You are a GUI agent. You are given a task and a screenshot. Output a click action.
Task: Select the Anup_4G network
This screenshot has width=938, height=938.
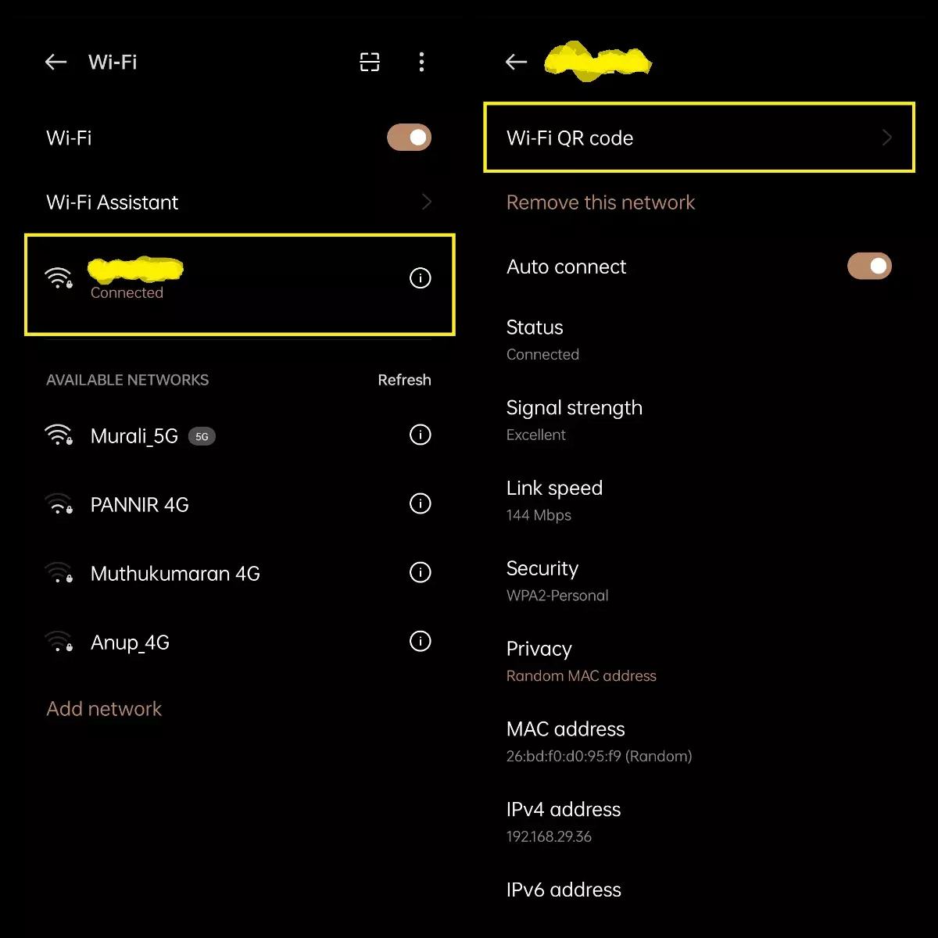point(130,643)
